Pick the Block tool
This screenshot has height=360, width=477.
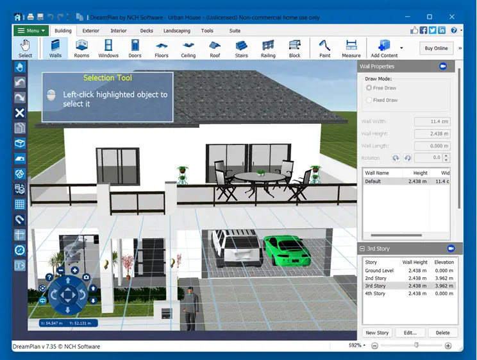(294, 48)
